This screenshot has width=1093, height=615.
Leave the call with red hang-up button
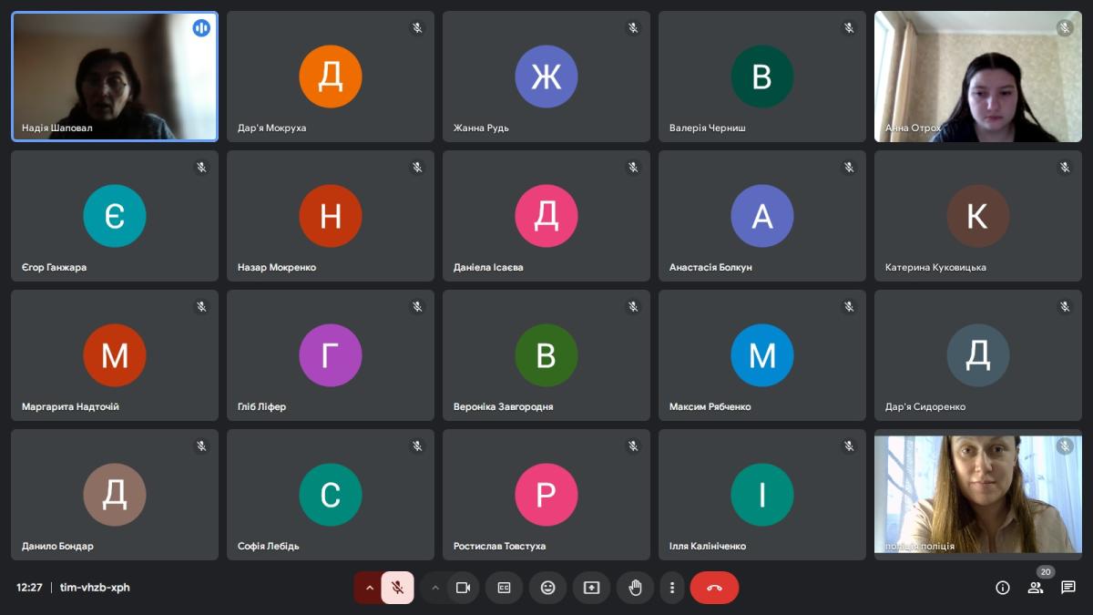click(714, 588)
